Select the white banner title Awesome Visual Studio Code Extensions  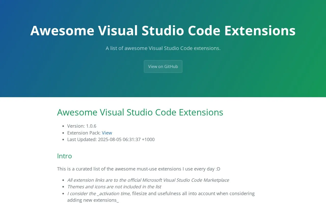point(163,30)
